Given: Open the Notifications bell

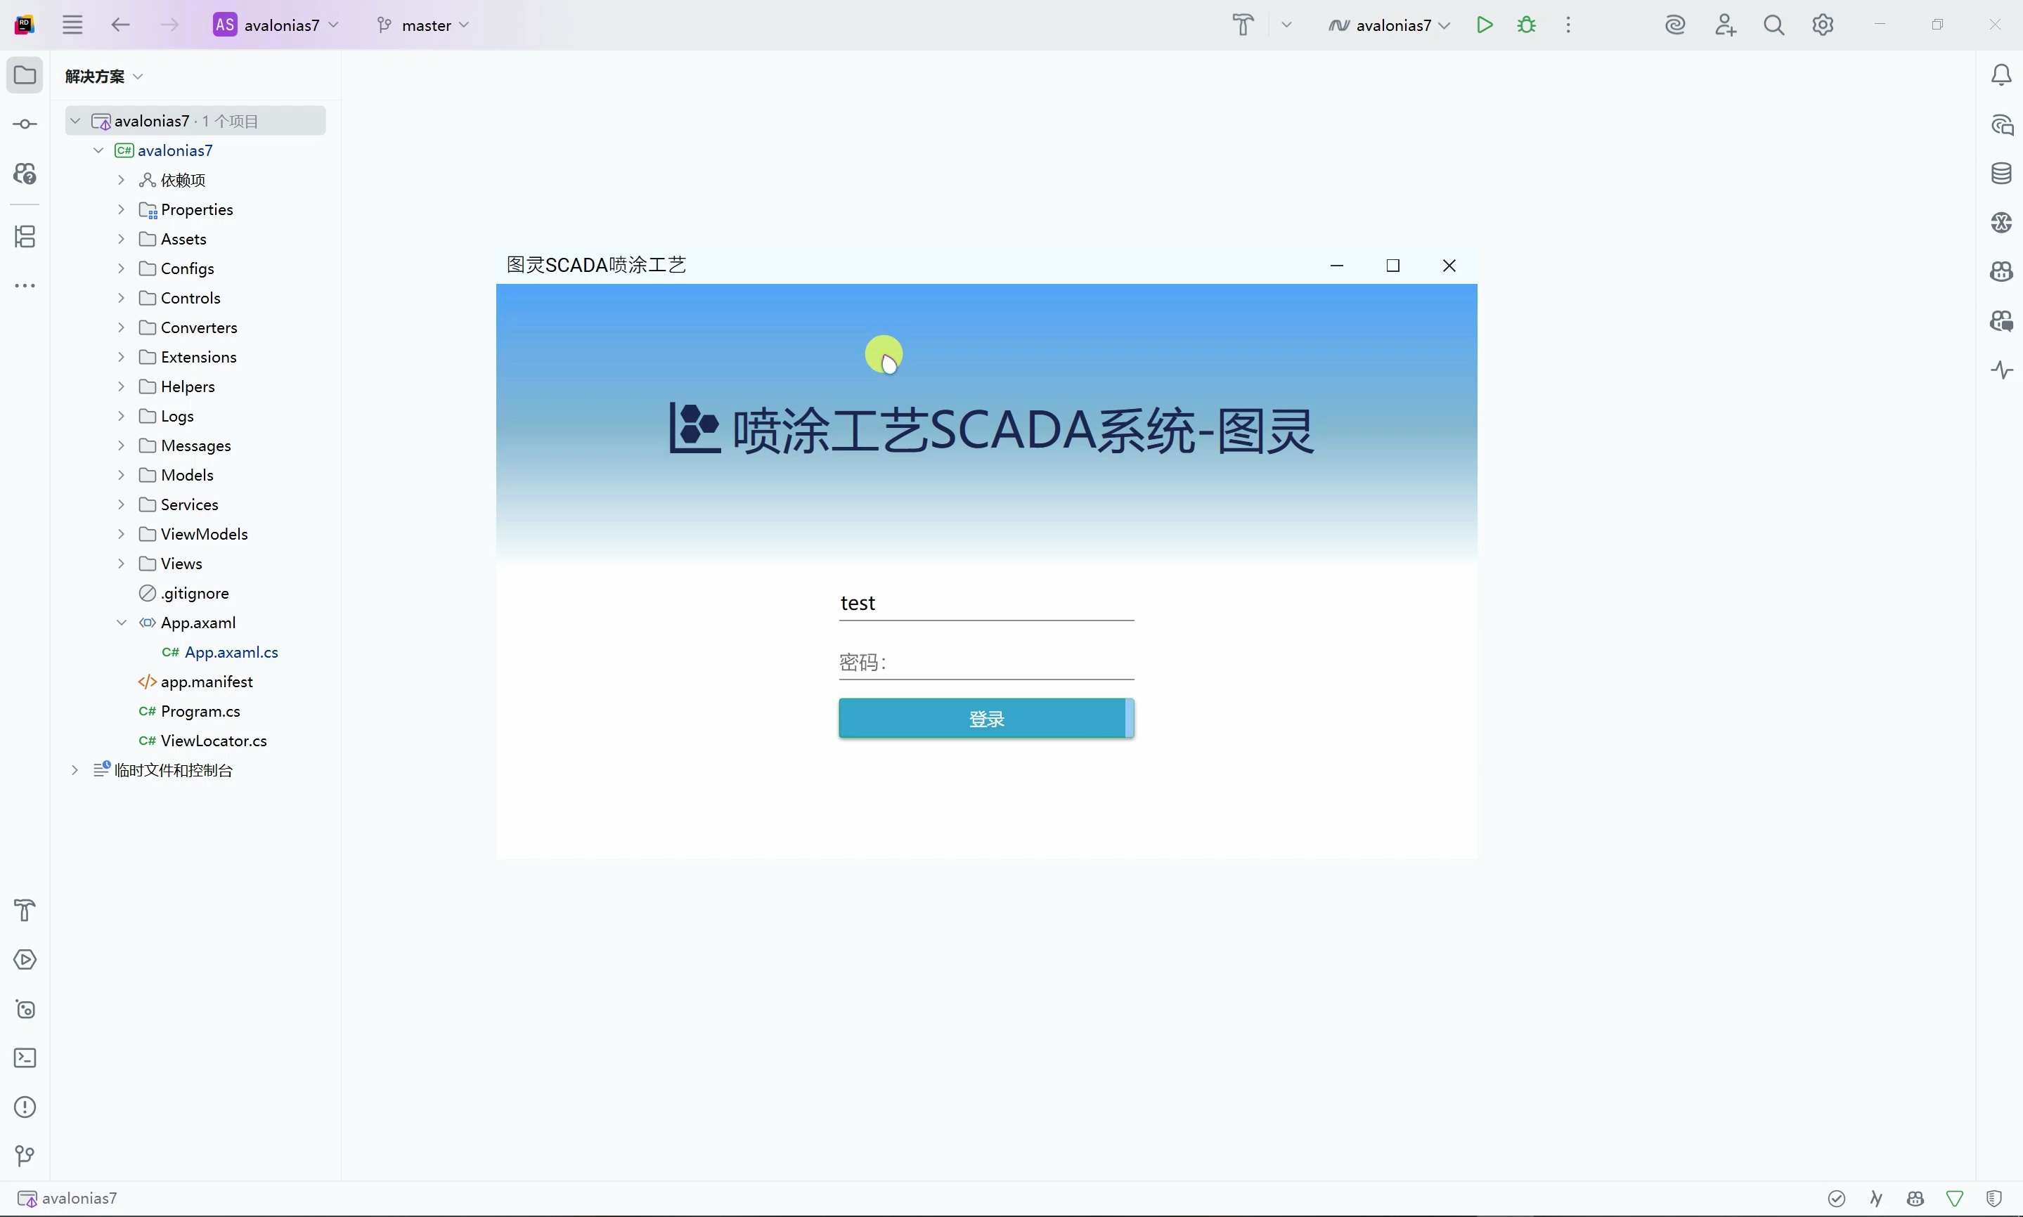Looking at the screenshot, I should tap(2002, 75).
